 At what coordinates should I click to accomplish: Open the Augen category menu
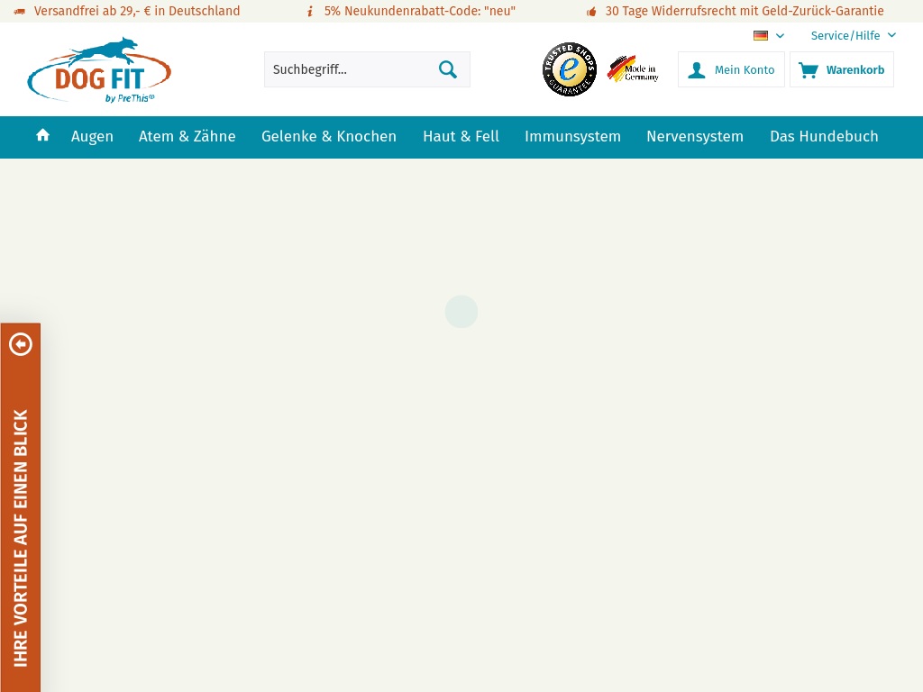[x=92, y=137]
